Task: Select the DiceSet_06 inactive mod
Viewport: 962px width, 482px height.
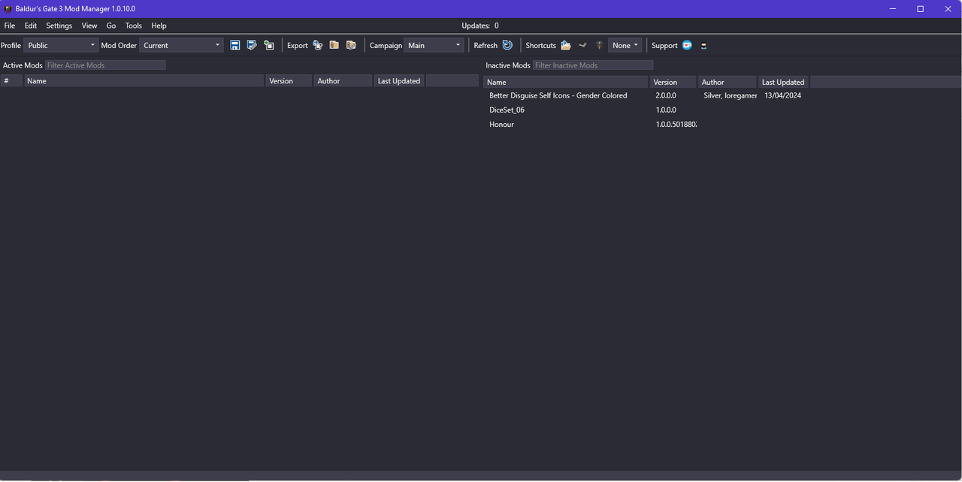Action: [507, 110]
